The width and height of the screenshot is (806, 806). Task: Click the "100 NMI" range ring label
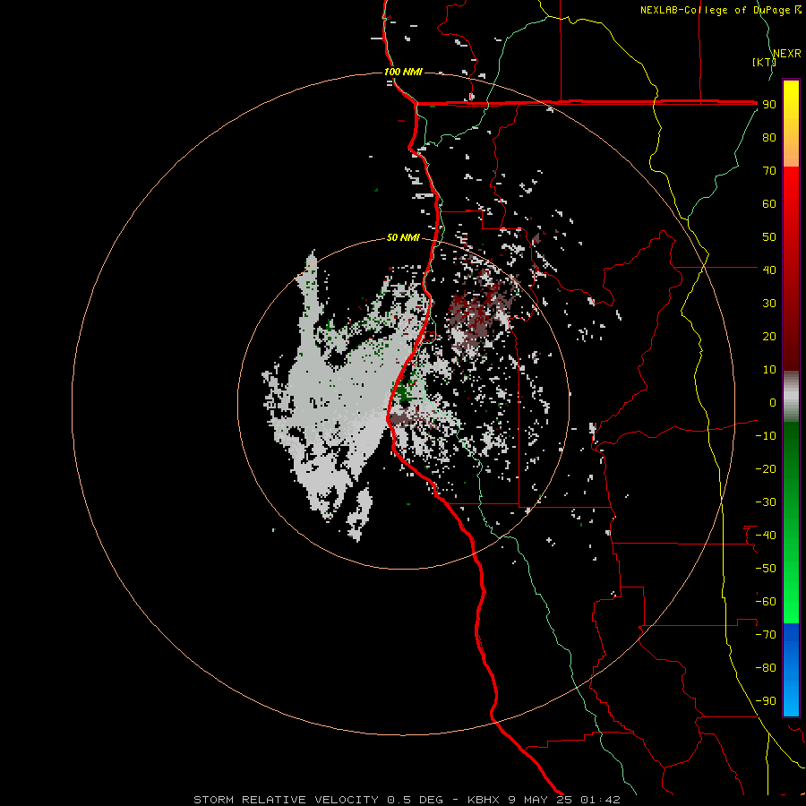click(404, 72)
